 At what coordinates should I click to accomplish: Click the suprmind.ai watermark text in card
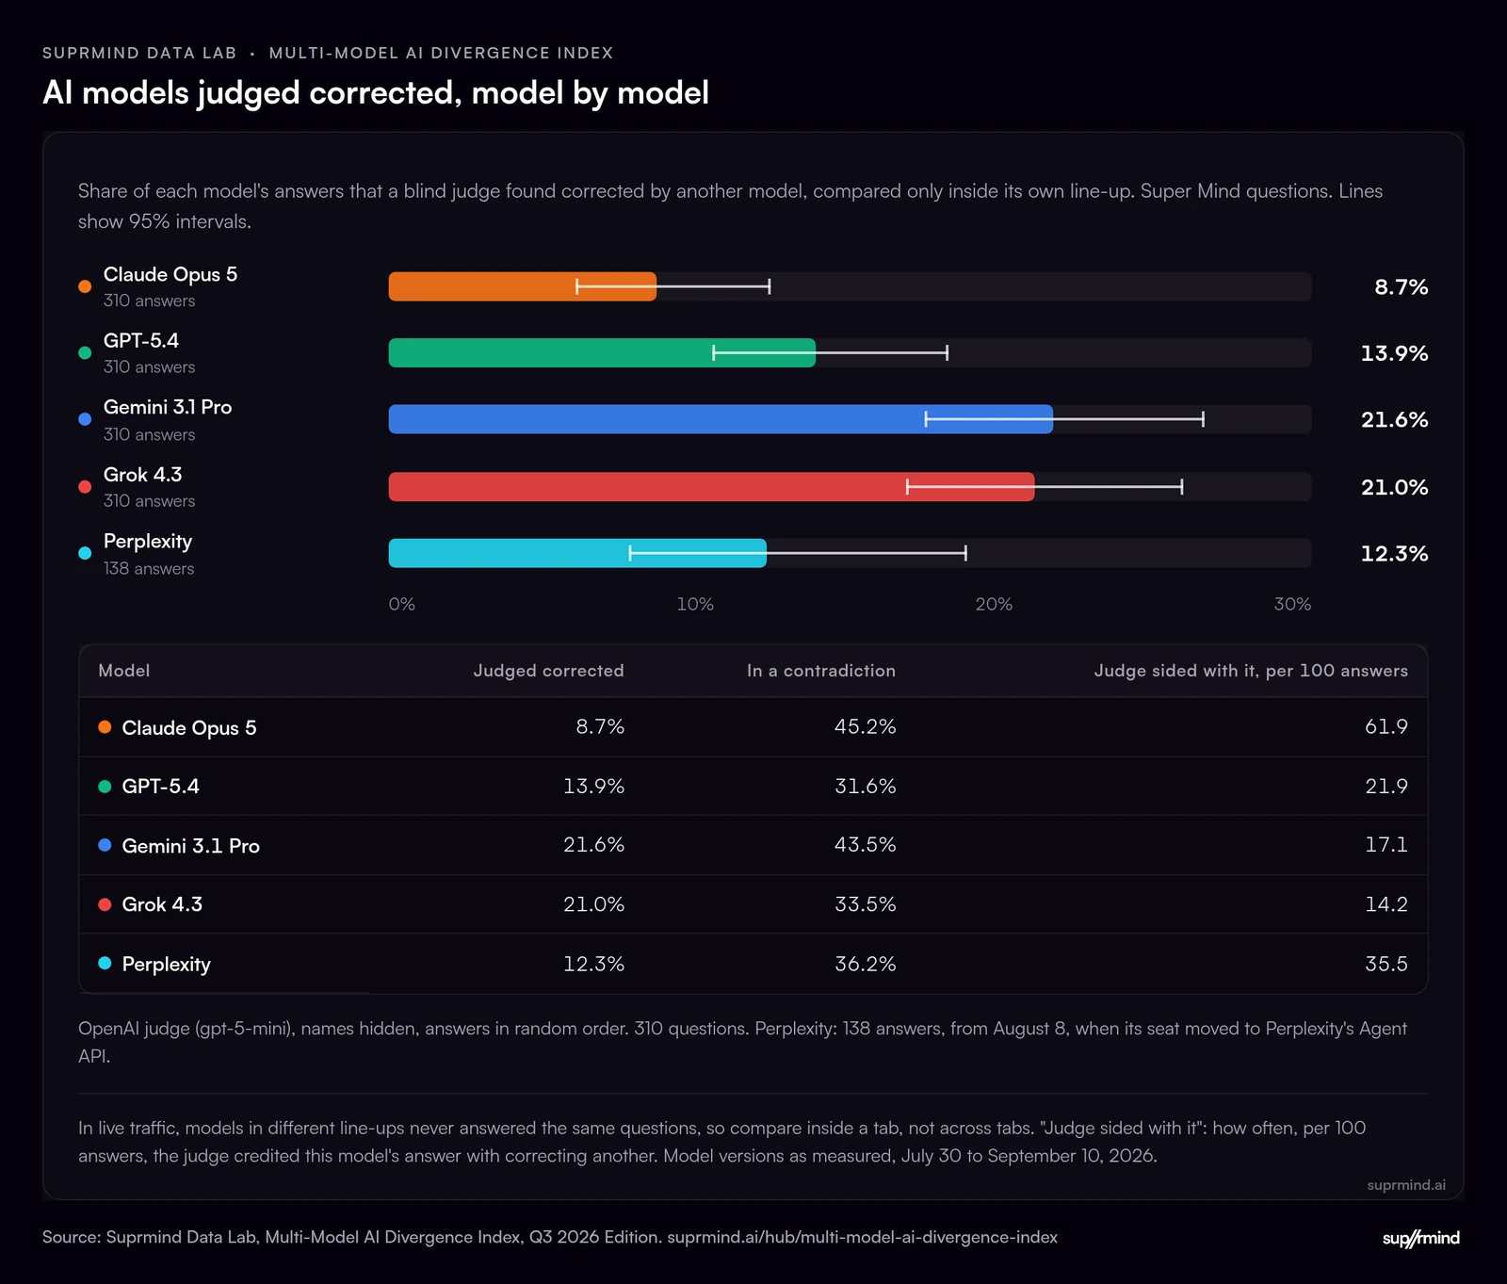coord(1406,1185)
